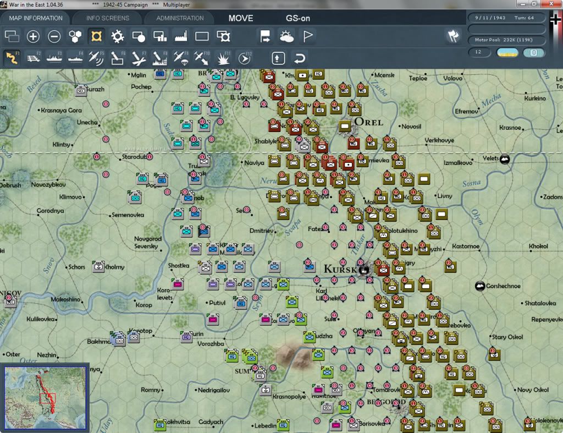563x433 pixels.
Task: Select the F1 move mode icon
Action: [12, 58]
